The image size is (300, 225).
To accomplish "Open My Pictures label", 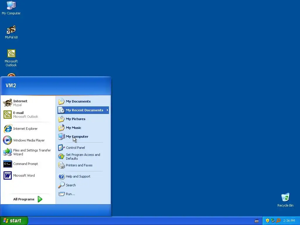I will tap(76, 119).
